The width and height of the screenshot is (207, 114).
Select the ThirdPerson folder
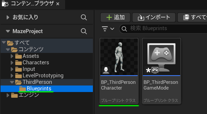(x=47, y=82)
